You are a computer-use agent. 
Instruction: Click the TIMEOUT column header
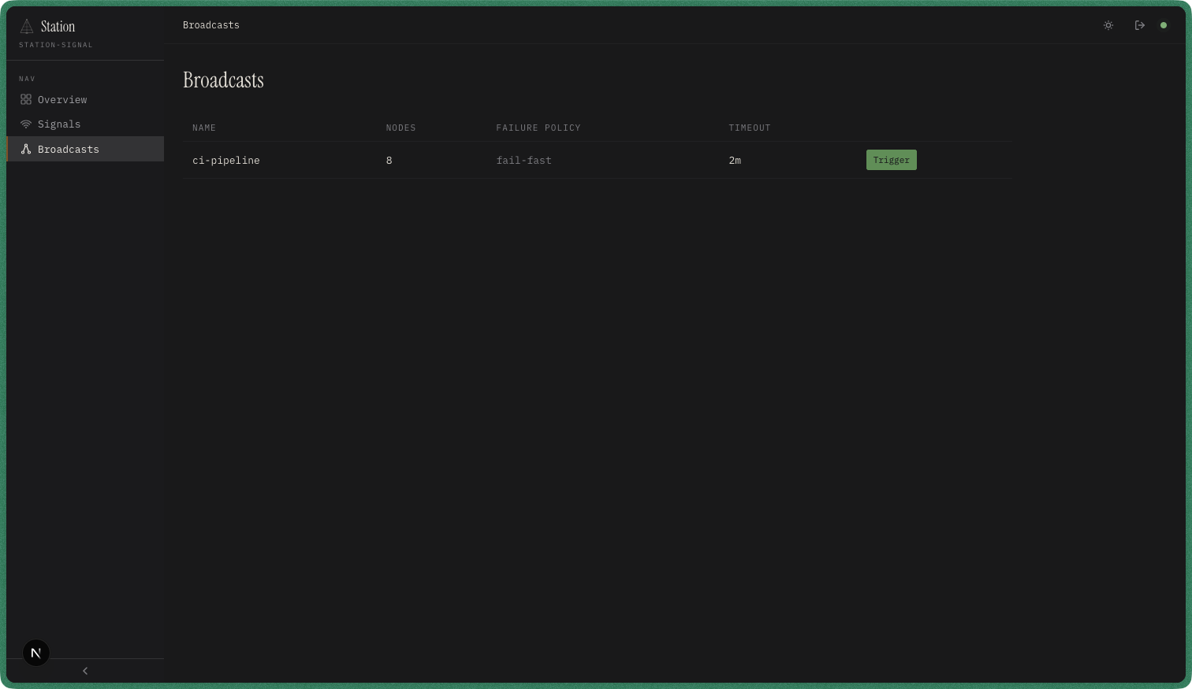click(749, 128)
